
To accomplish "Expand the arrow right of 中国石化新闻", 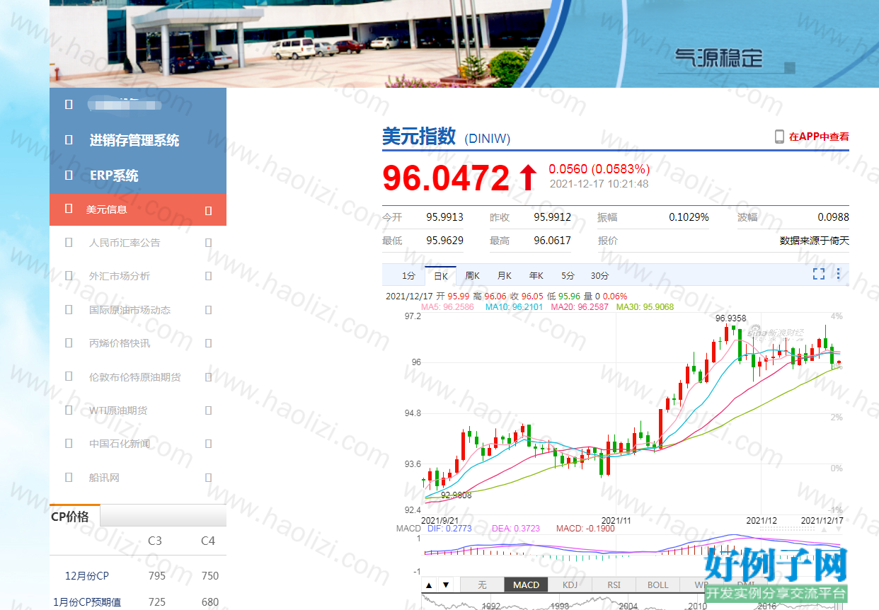I will (208, 444).
